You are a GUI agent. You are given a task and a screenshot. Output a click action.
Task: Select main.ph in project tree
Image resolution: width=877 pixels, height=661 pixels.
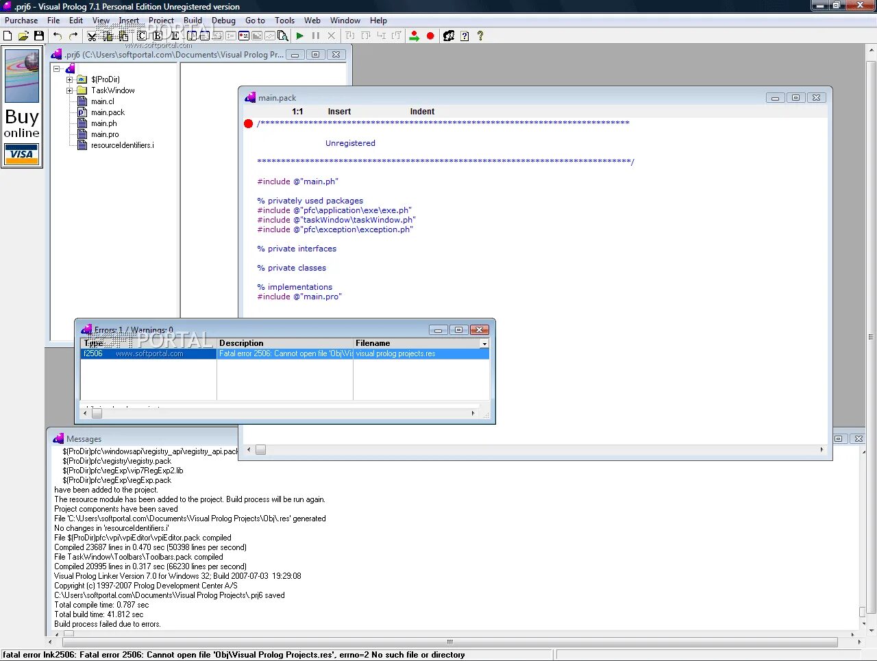(x=104, y=123)
